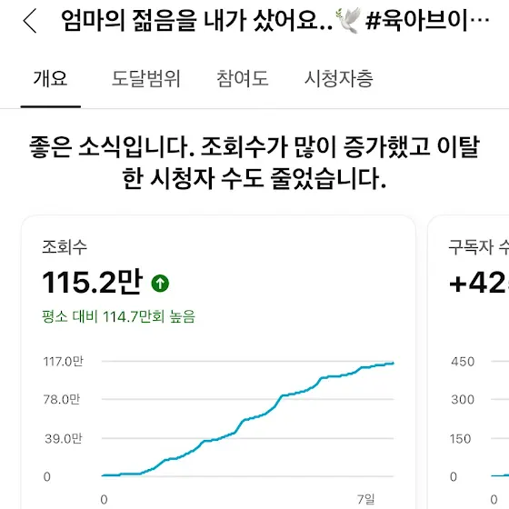The image size is (509, 509).
Task: Click the 7일 label on the x-axis
Action: click(365, 499)
